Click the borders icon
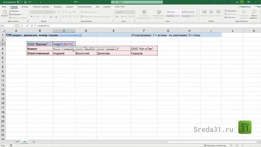Screen dimensions: 261x147 (44, 16)
